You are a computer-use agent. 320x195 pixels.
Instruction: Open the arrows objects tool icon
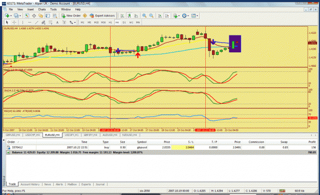click(71, 22)
